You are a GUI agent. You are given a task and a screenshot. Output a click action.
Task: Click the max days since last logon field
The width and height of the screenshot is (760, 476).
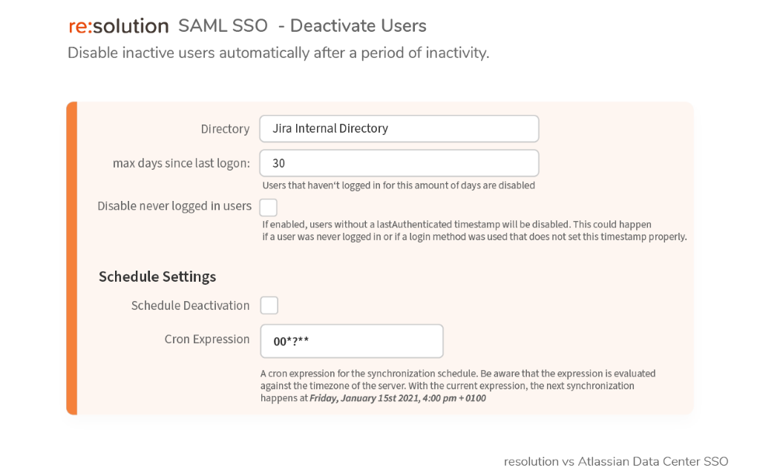click(399, 163)
